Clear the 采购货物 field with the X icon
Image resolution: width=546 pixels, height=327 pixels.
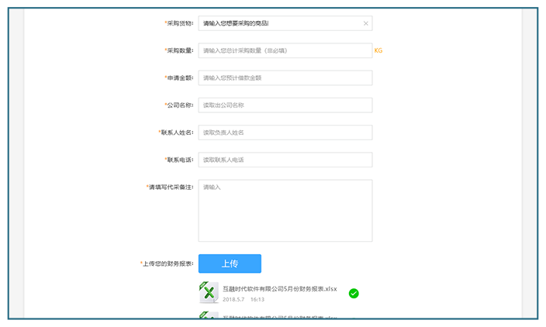[365, 24]
